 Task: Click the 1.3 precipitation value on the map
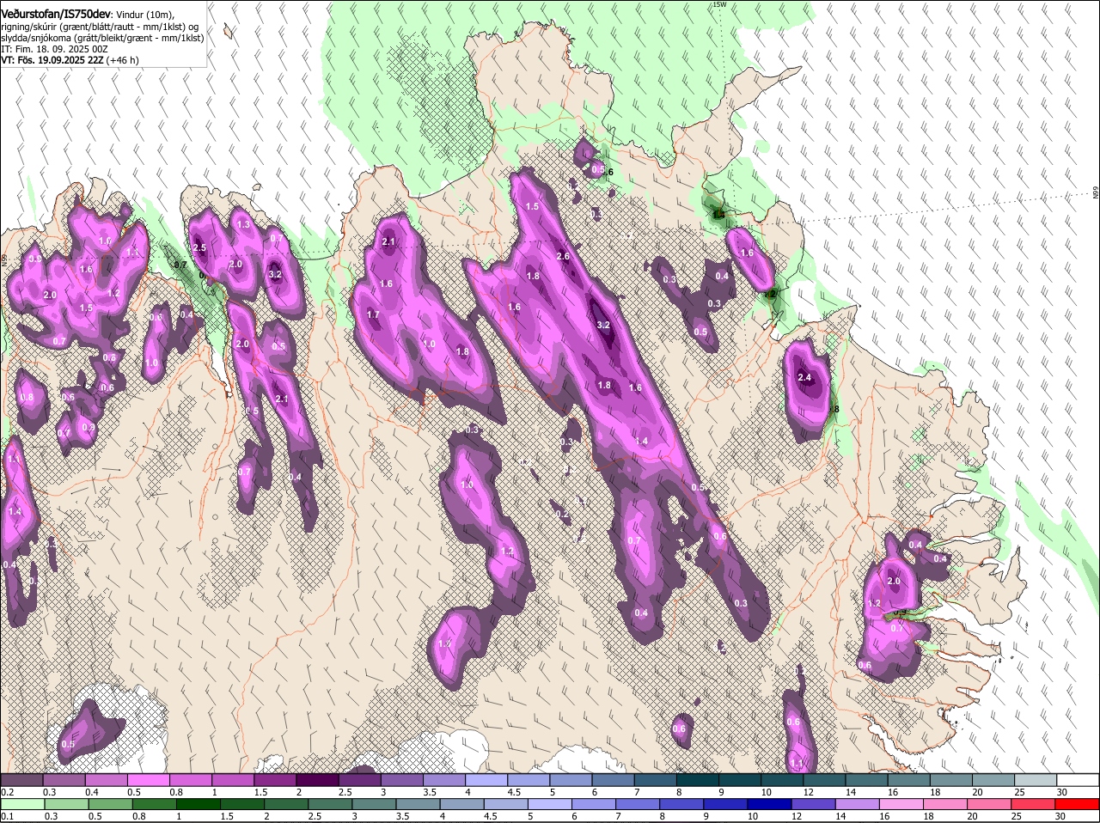pos(243,224)
